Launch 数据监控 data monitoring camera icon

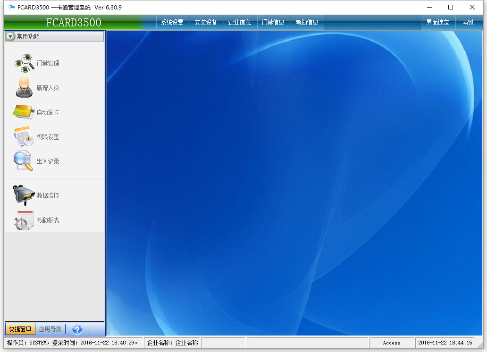pyautogui.click(x=24, y=195)
